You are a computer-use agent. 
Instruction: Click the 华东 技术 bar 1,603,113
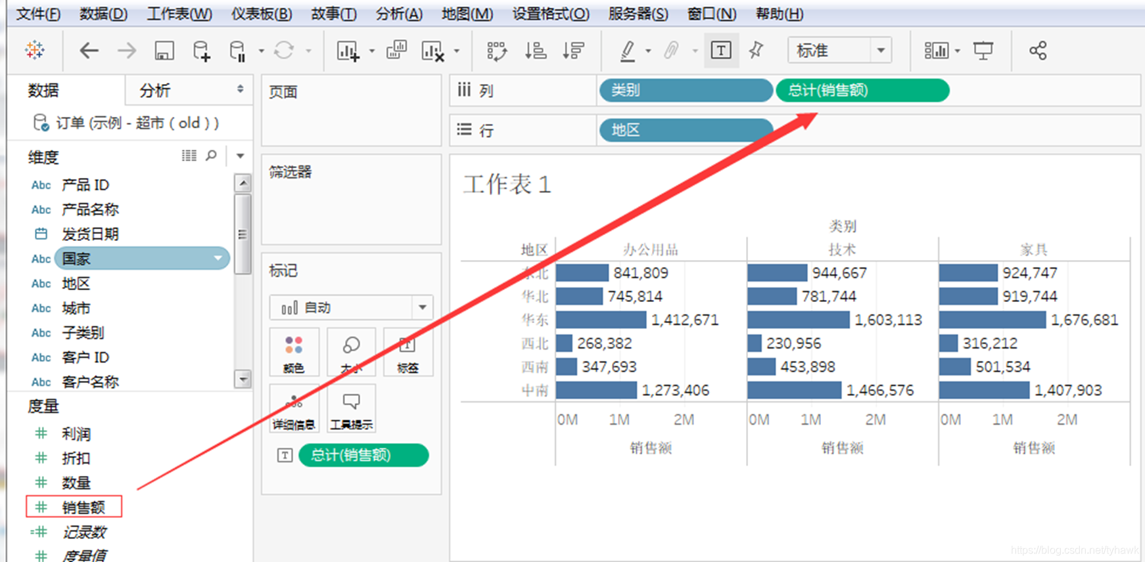click(799, 320)
